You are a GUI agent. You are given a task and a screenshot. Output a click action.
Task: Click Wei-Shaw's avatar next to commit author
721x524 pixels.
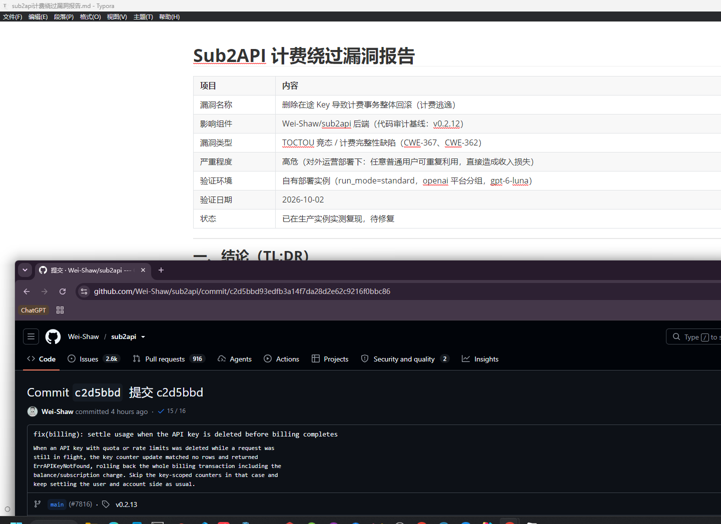[33, 411]
